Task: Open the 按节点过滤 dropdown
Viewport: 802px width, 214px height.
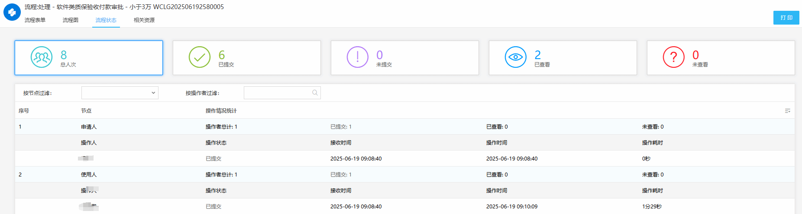Action: [x=120, y=93]
